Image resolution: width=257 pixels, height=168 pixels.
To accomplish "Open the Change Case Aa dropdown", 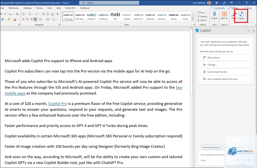I will click(11, 14).
